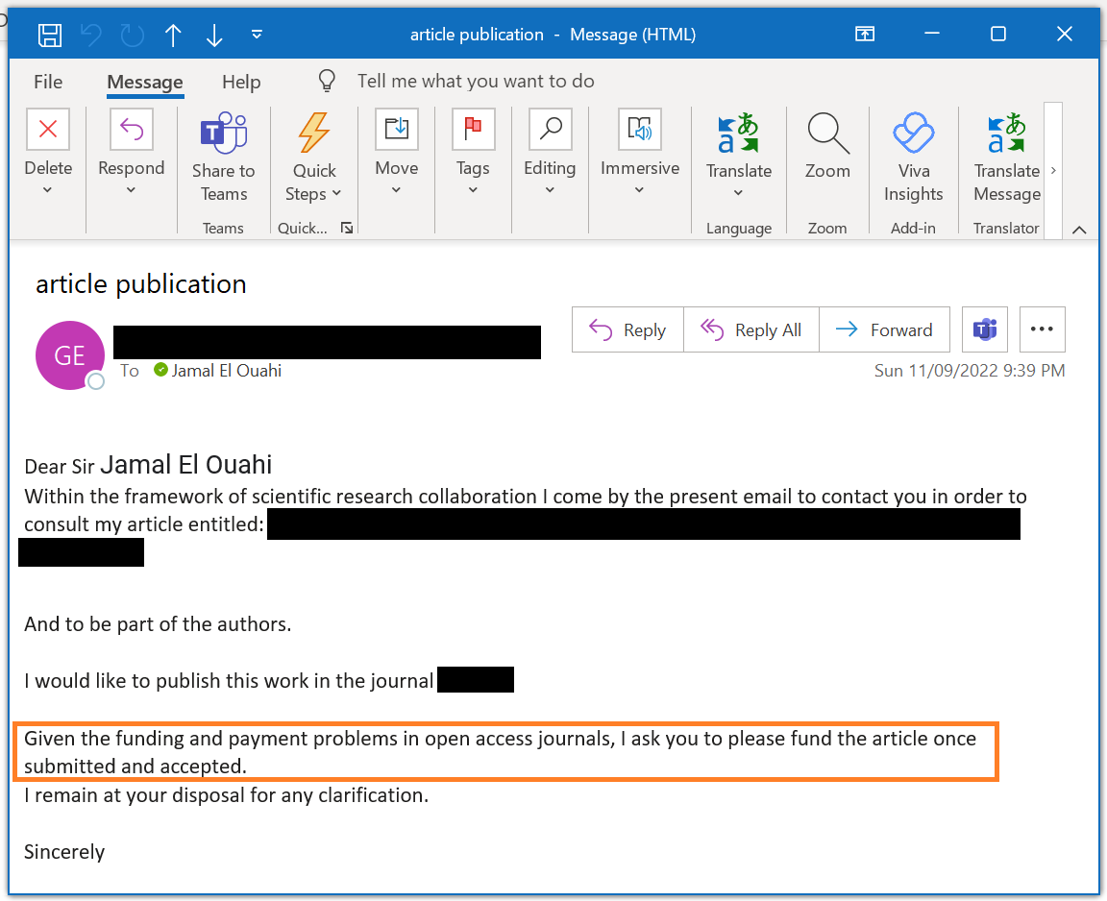Click the Respond reply-arrow icon
The width and height of the screenshot is (1107, 901).
pyautogui.click(x=132, y=129)
